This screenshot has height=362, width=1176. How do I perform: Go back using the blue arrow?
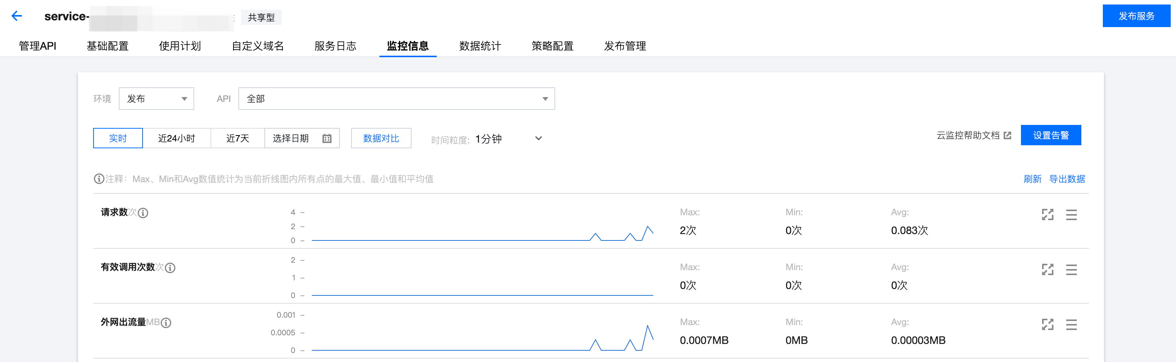pyautogui.click(x=17, y=16)
